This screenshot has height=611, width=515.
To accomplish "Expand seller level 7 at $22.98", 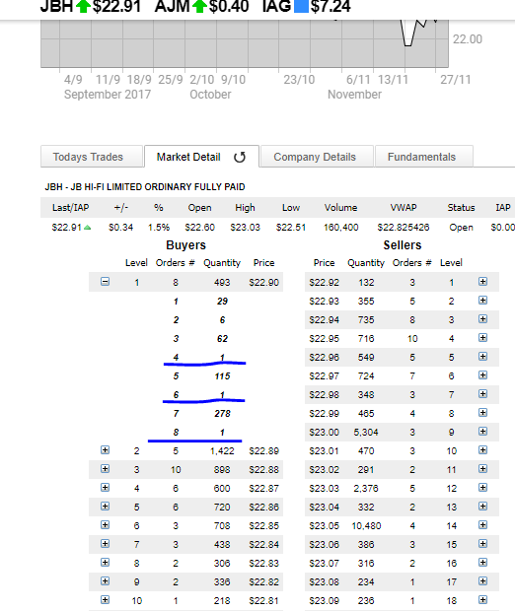I will (x=483, y=393).
